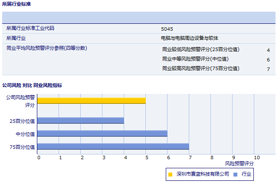Select the 深圳市赛蓝科技有限公司 legend label

pos(203,174)
